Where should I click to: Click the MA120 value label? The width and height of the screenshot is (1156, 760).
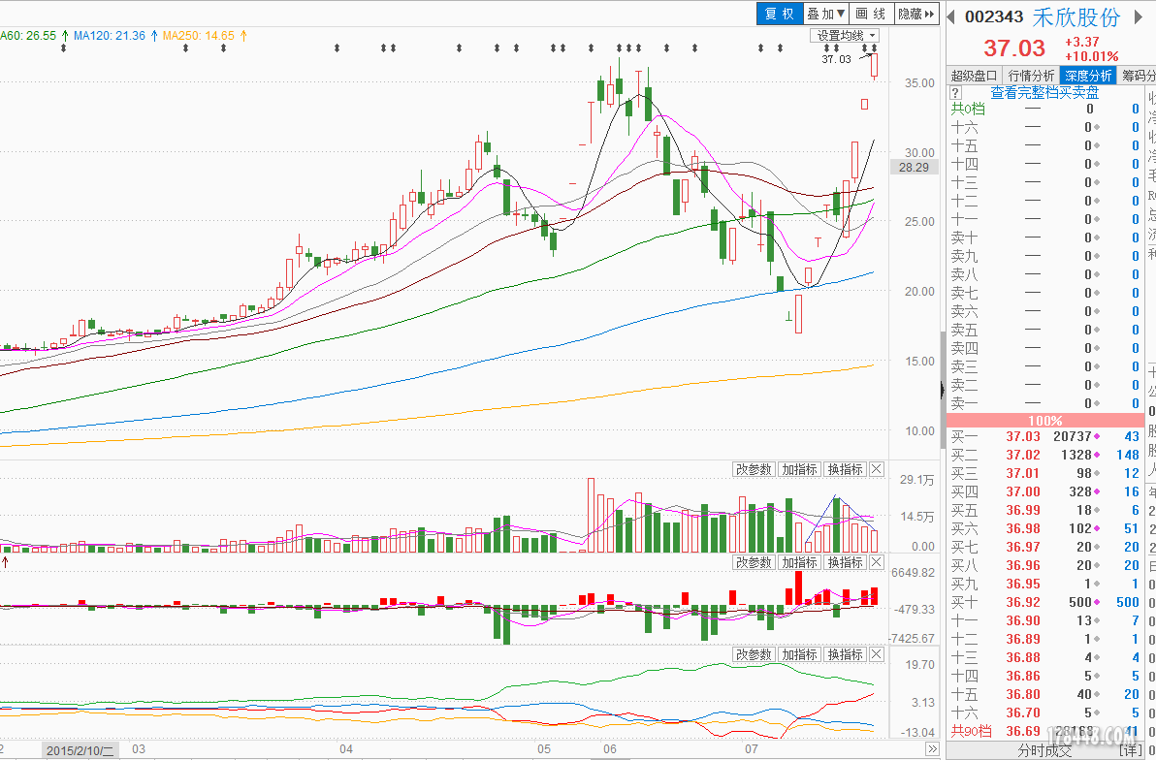coord(110,36)
